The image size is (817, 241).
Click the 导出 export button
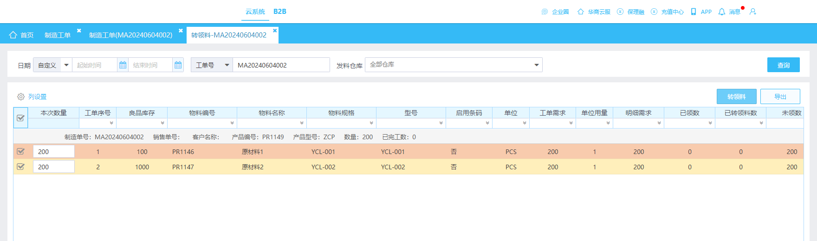pyautogui.click(x=780, y=96)
